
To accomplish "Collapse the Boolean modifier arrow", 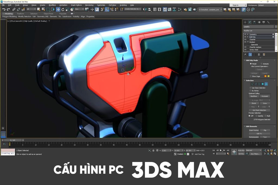I will pyautogui.click(x=248, y=42).
